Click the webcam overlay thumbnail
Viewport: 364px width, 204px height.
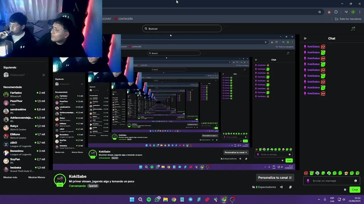click(51, 28)
